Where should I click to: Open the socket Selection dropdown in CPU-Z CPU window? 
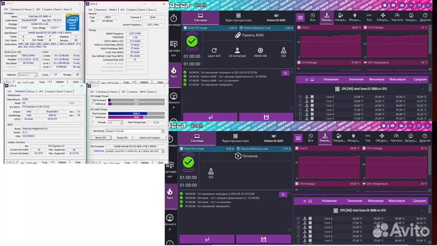(27, 75)
